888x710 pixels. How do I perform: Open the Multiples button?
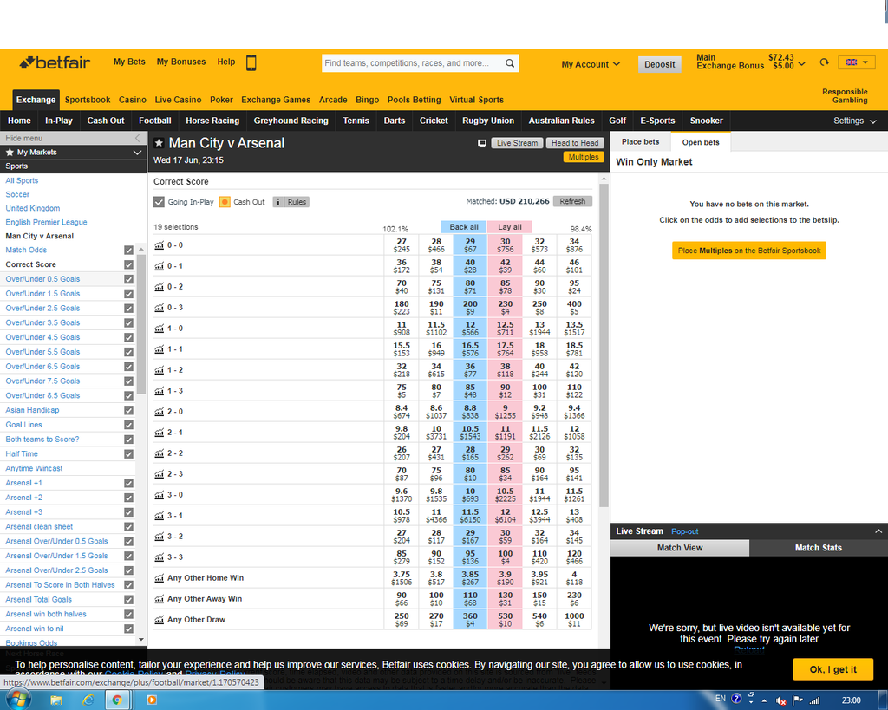click(x=584, y=157)
